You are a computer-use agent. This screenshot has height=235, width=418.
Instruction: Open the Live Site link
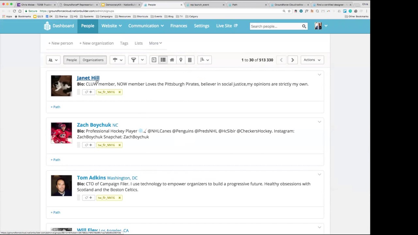tap(227, 26)
